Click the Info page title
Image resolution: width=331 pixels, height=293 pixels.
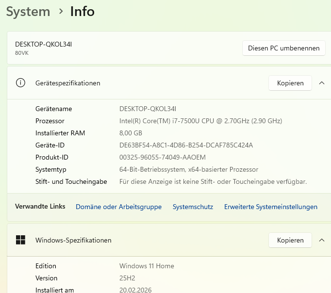tap(82, 11)
